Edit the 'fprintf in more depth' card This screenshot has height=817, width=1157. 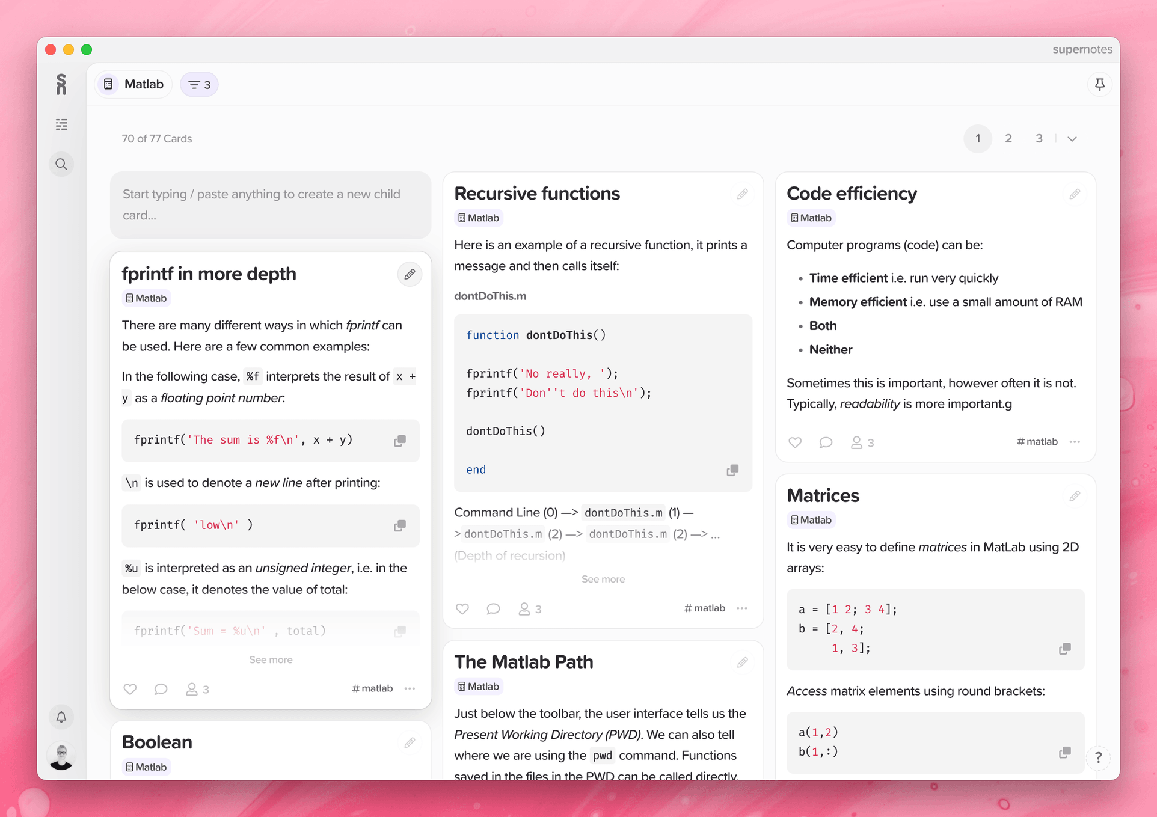410,274
